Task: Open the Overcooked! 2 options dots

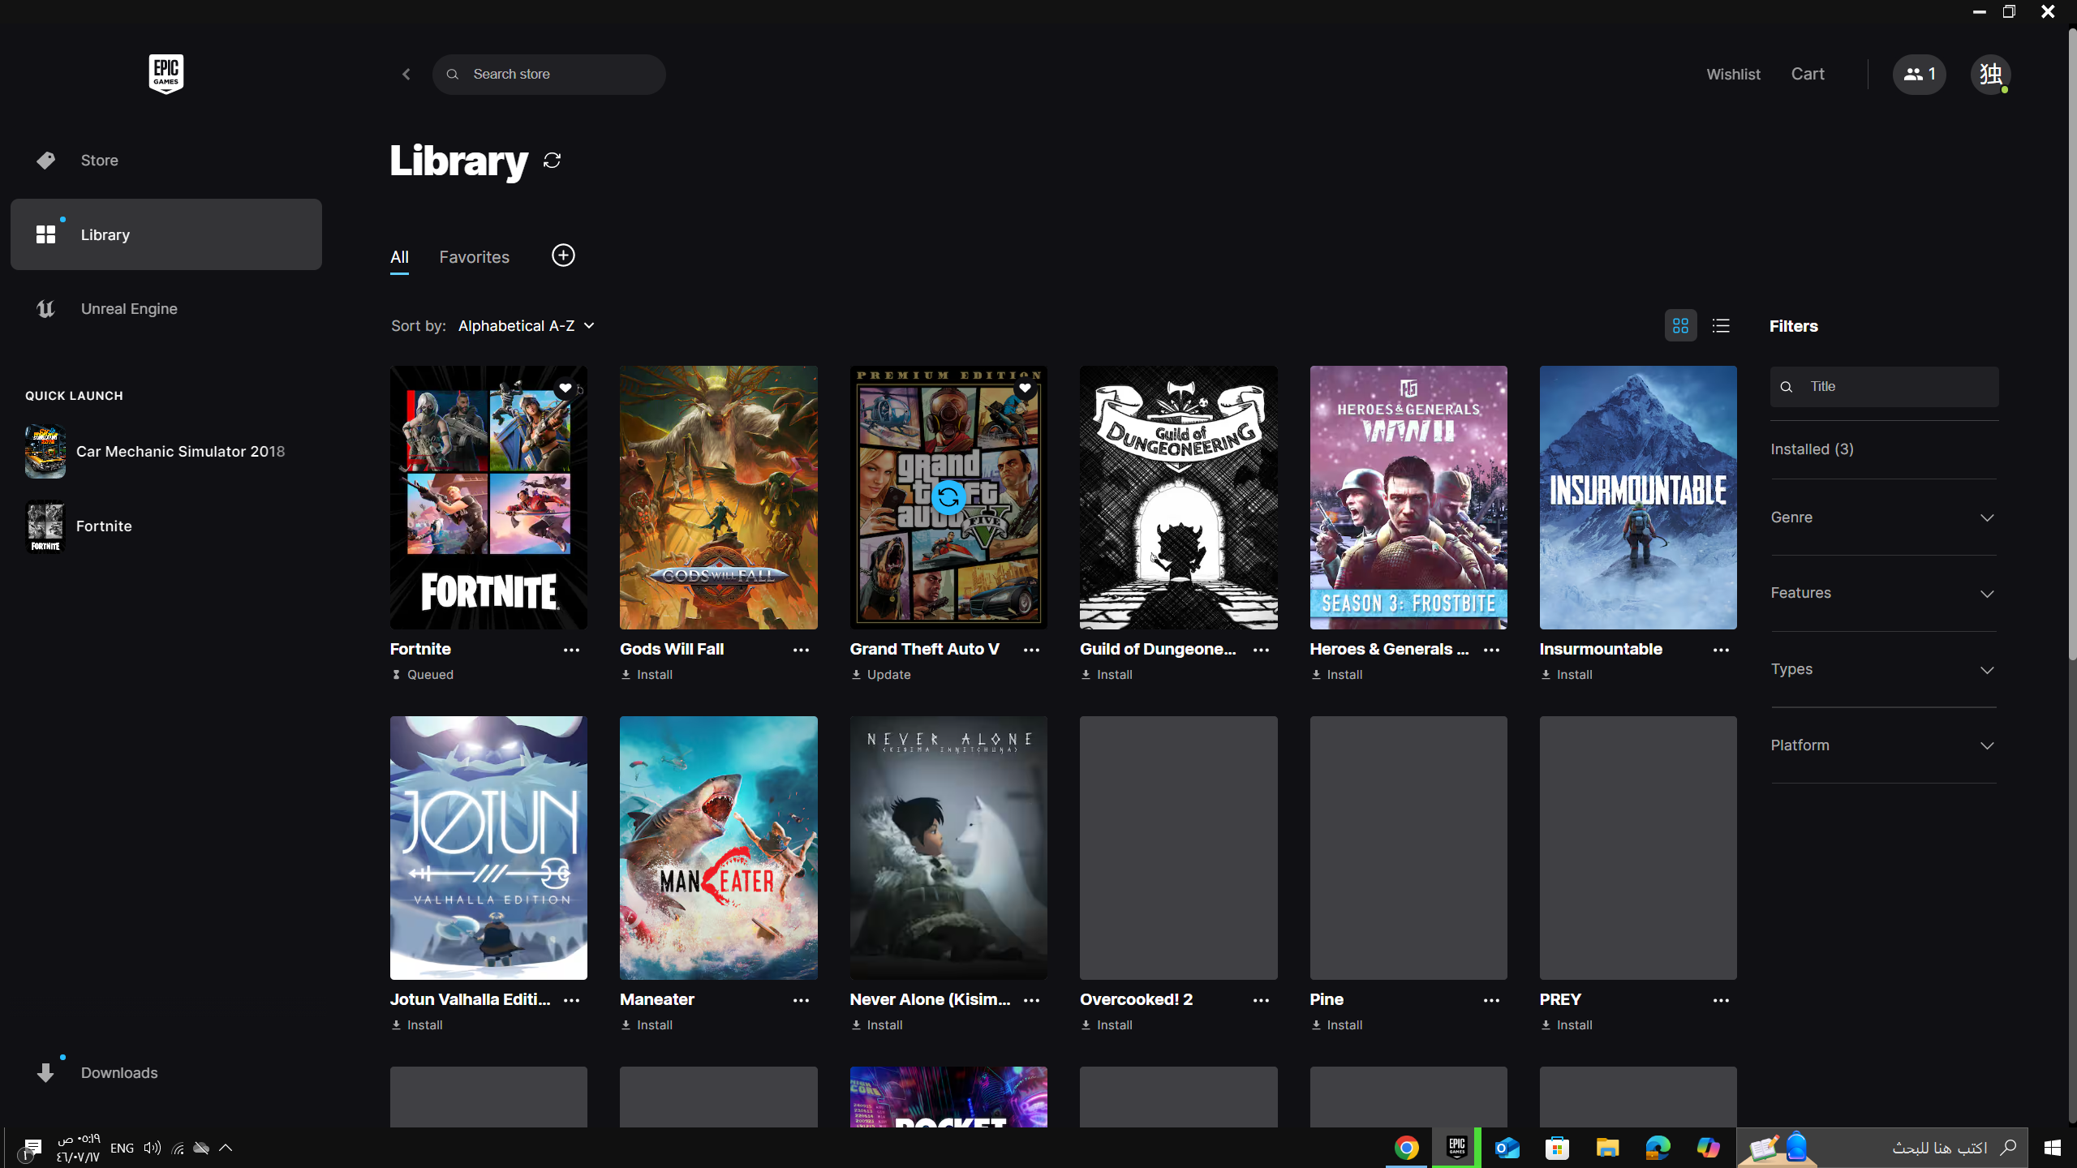Action: tap(1261, 1000)
